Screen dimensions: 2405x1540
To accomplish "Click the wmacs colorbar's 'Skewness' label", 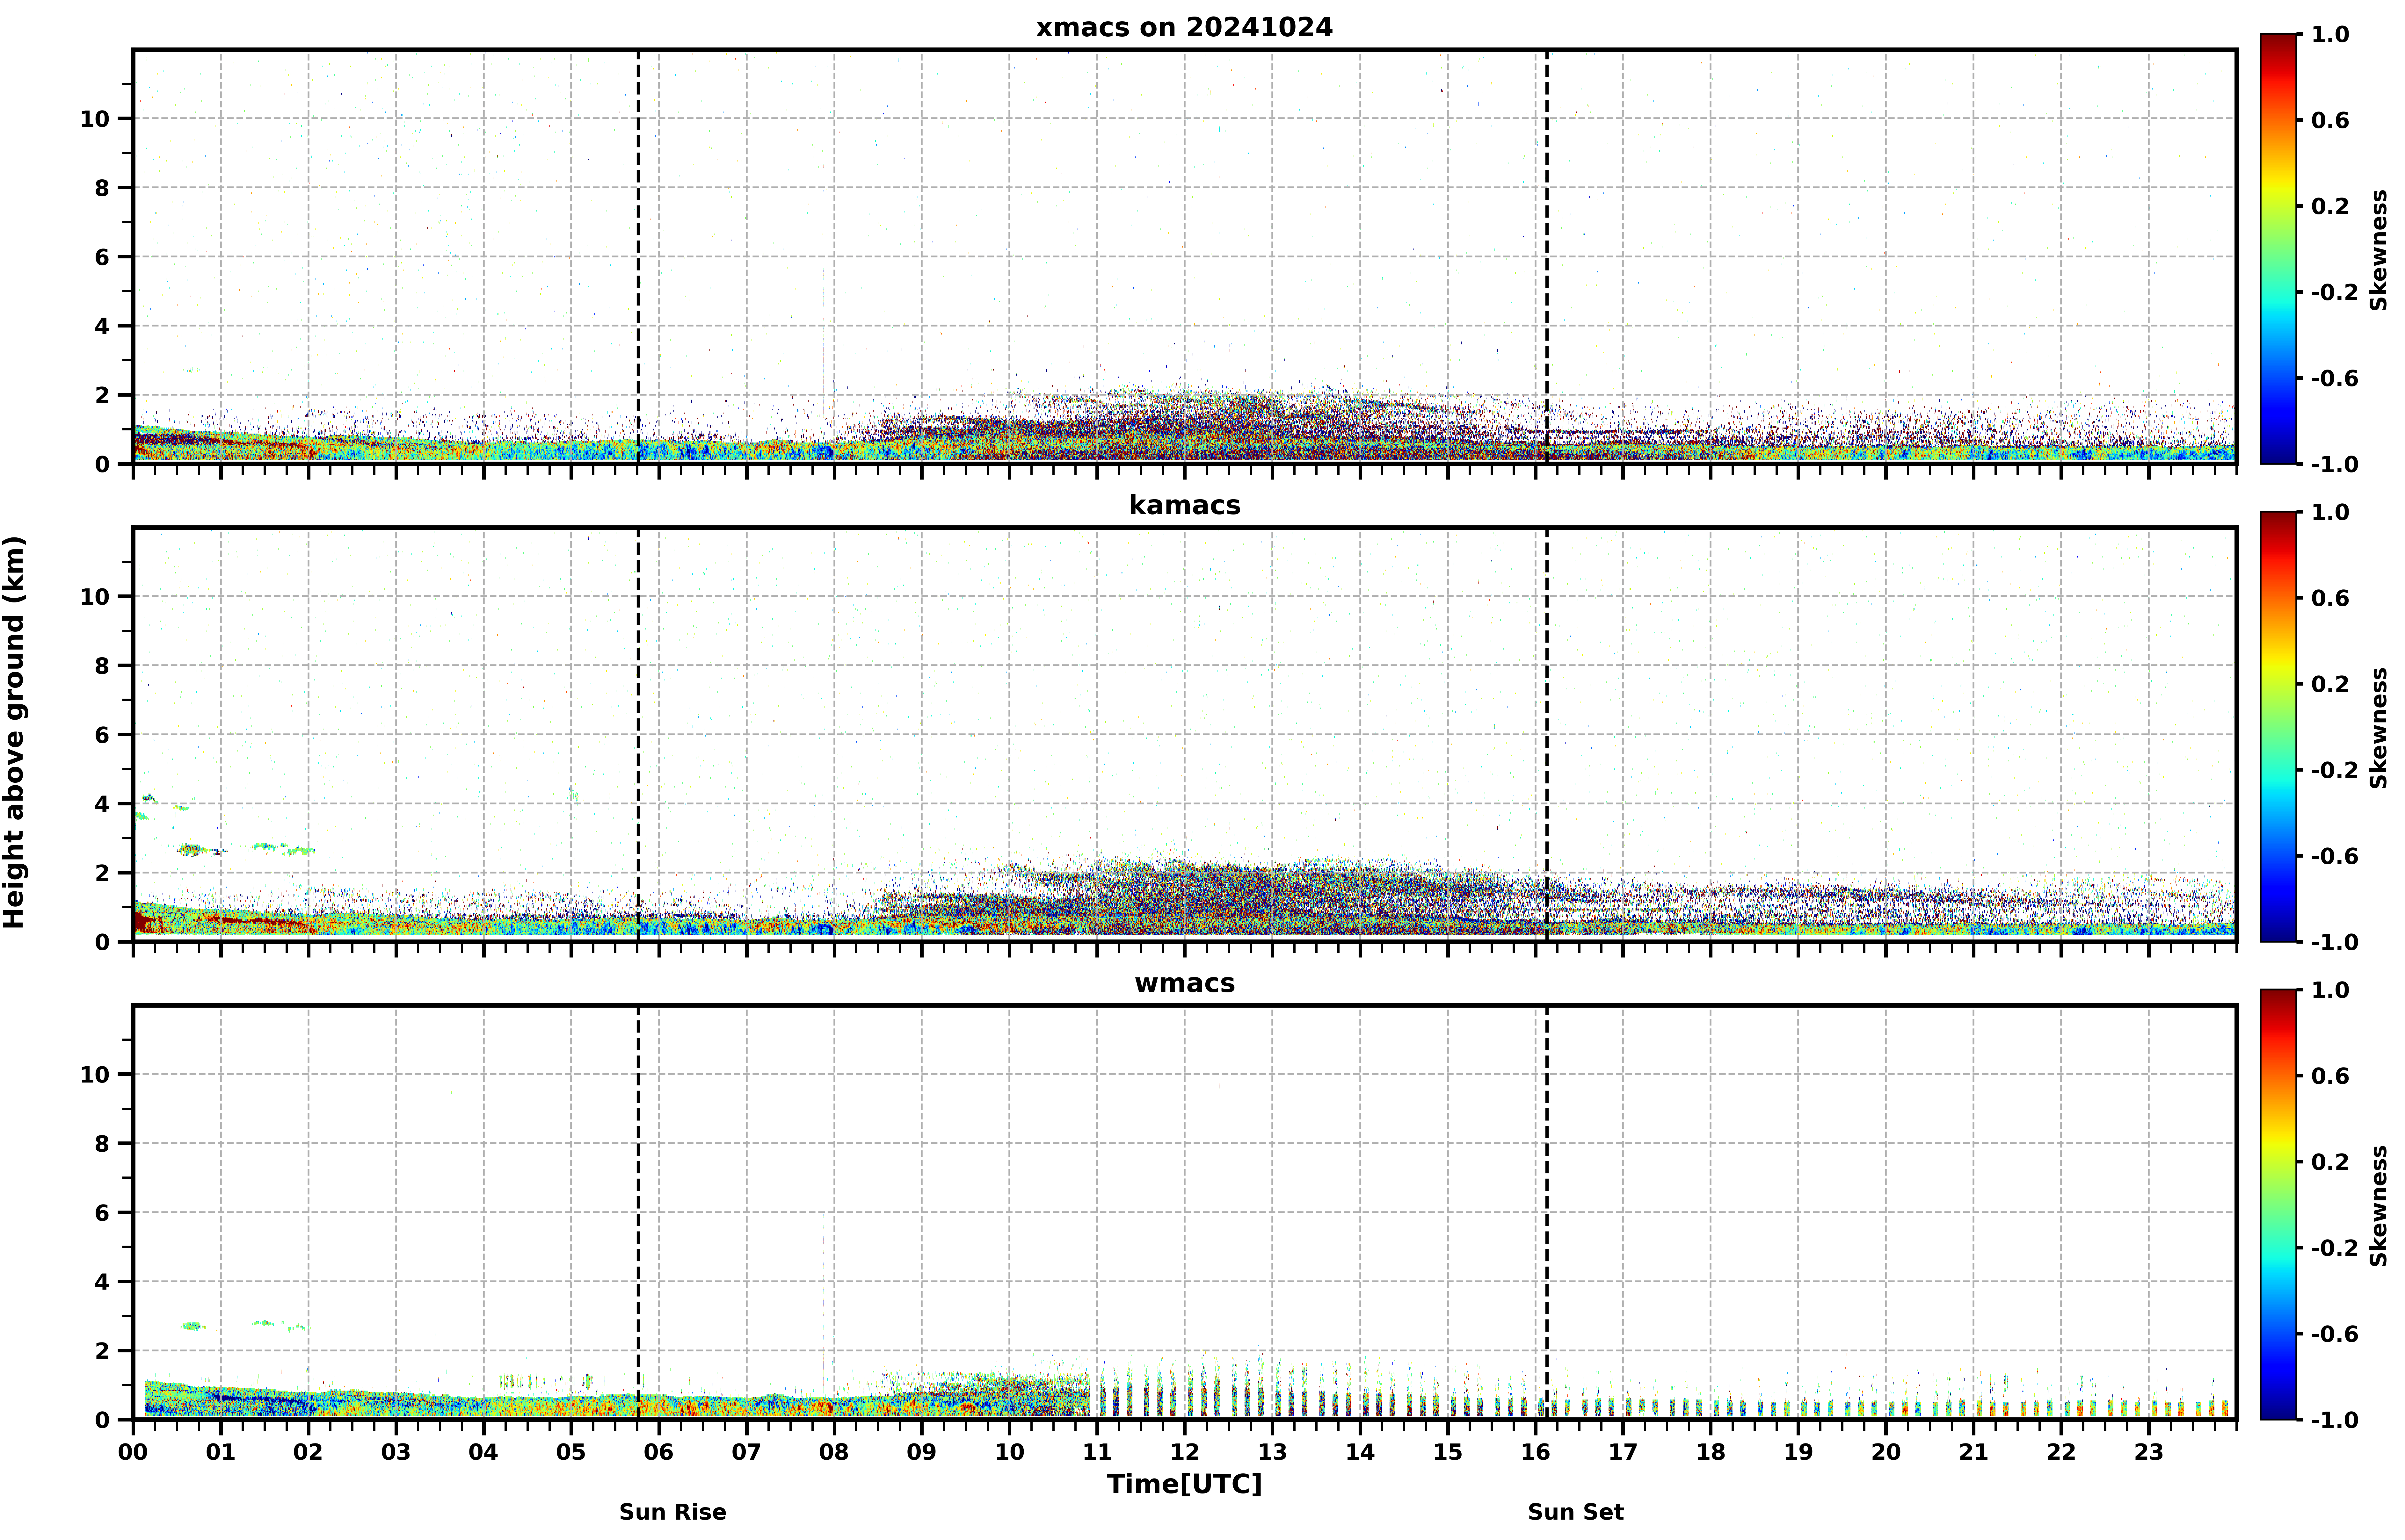I will [x=2379, y=1206].
